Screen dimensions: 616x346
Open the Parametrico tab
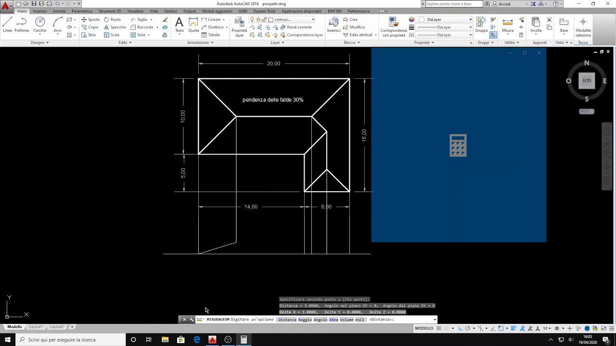82,11
